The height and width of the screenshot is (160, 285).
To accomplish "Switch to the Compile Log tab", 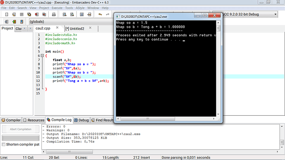I will 59,120.
